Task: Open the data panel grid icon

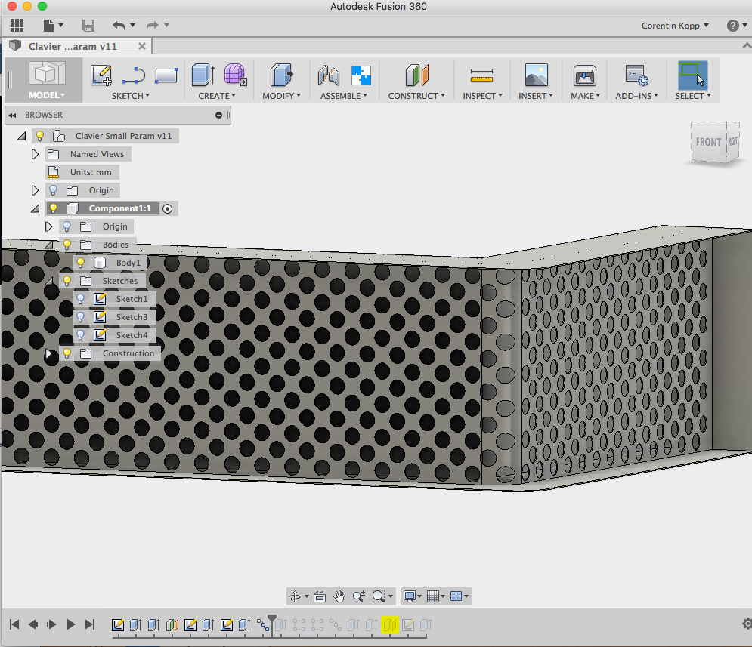Action: tap(17, 25)
